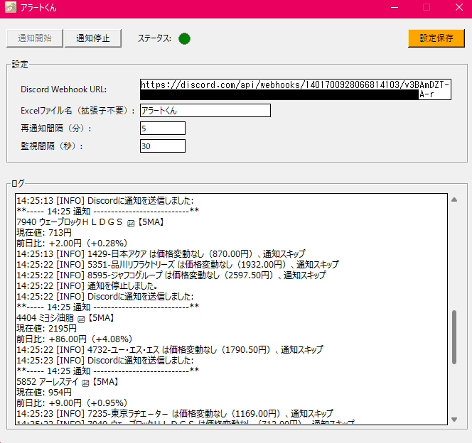Viewport: 472px width, 443px height.
Task: Save settings with 設定保存 button
Action: pos(436,38)
